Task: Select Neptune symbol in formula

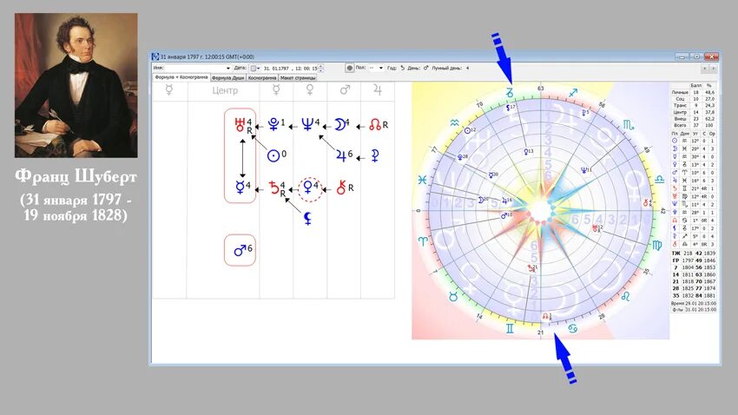Action: (x=307, y=124)
